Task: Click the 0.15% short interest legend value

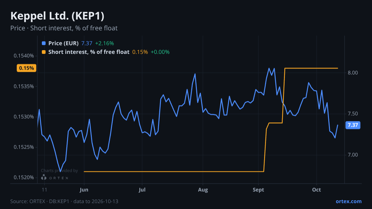Action: click(140, 52)
